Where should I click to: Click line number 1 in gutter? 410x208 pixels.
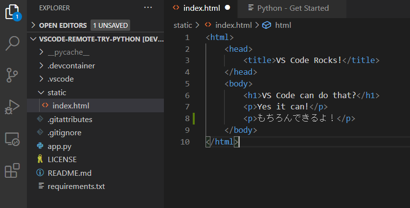[187, 38]
